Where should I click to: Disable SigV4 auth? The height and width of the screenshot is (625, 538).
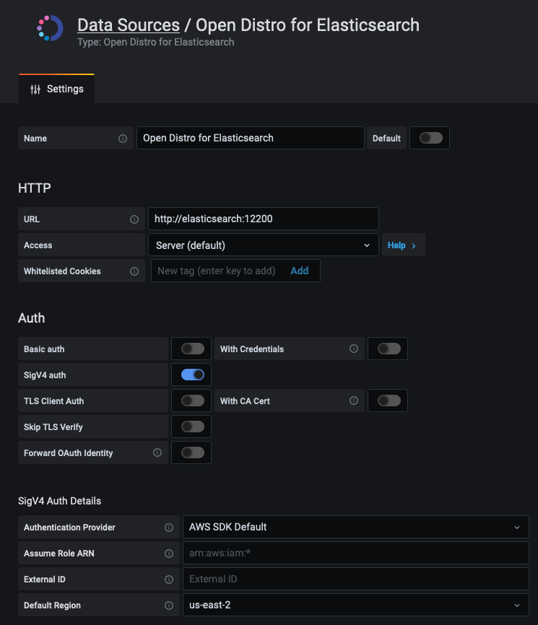(x=191, y=375)
